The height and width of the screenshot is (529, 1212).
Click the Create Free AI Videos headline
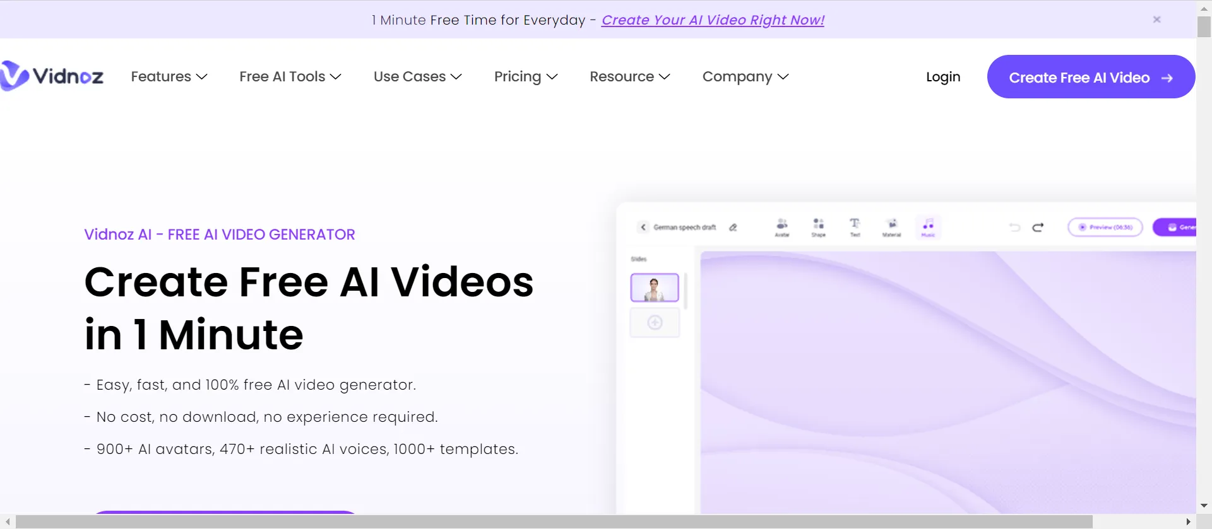(309, 308)
